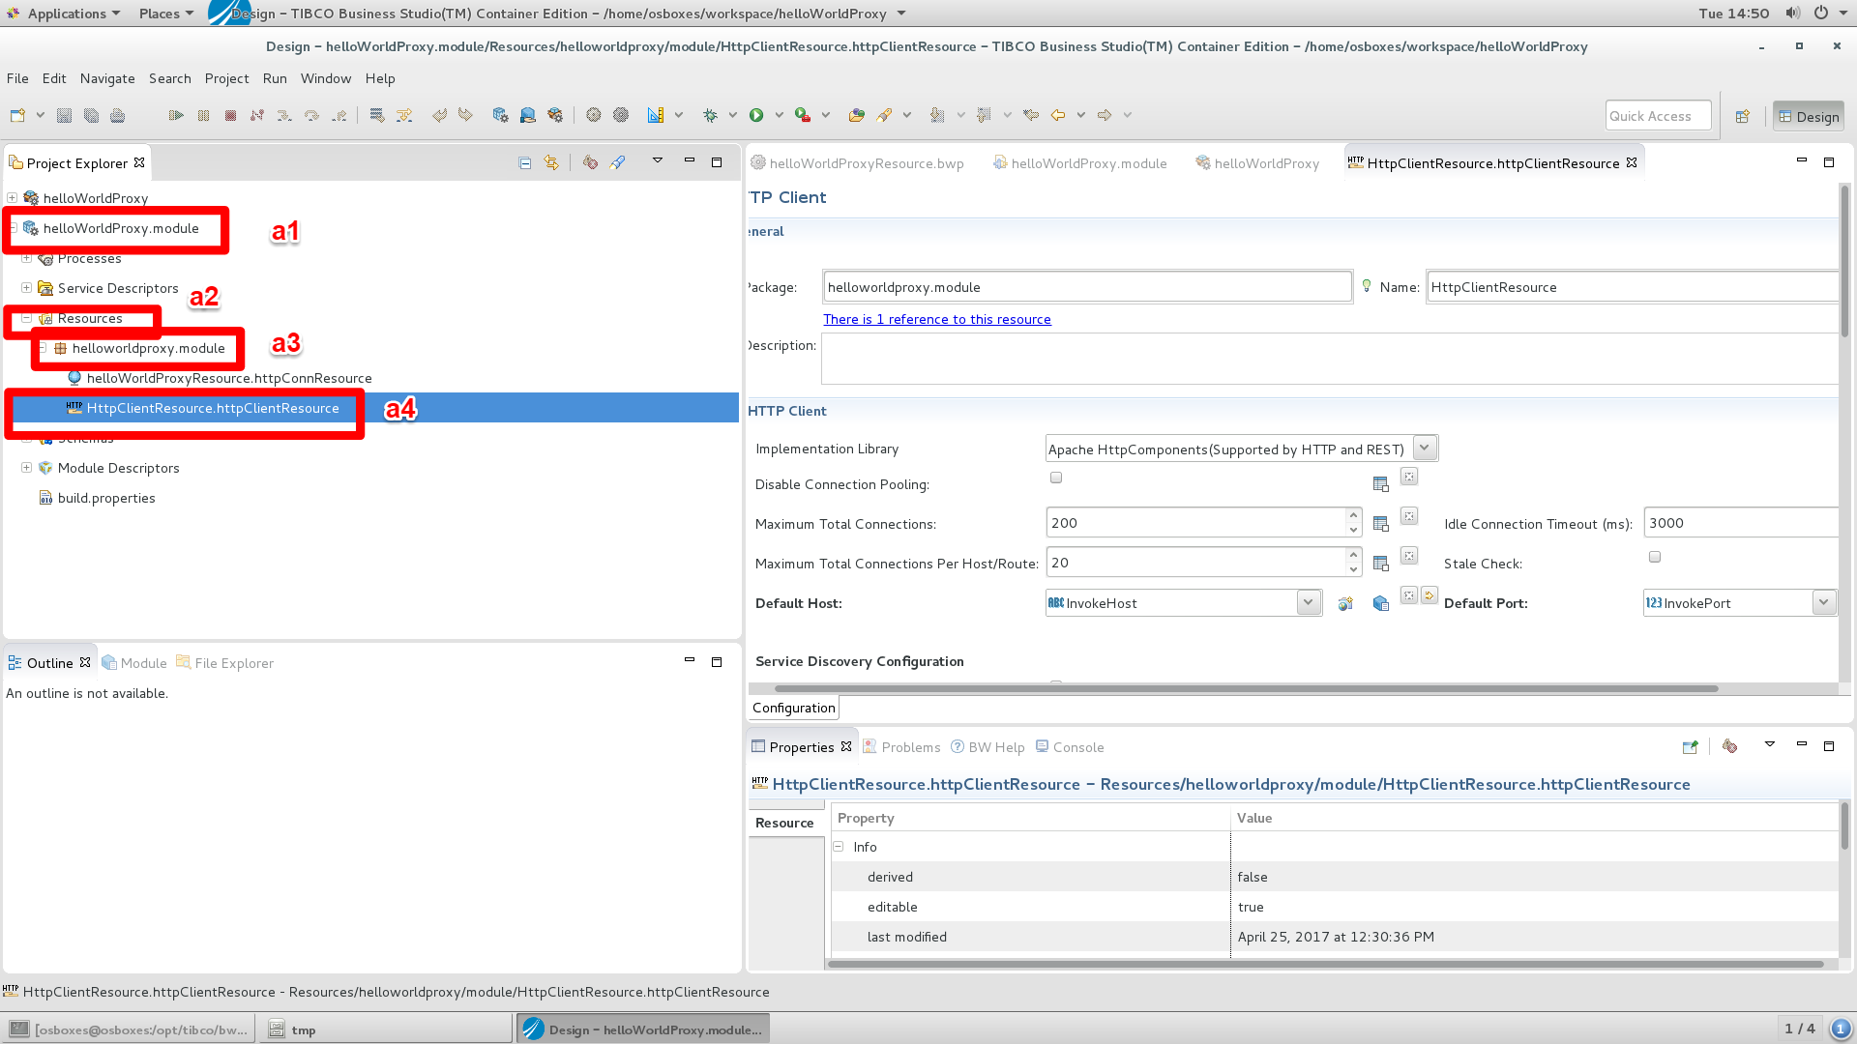Click Collapse All in Project Explorer
This screenshot has width=1857, height=1044.
click(x=524, y=162)
